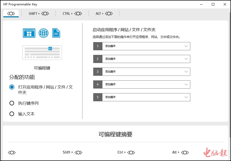
Task: Select the plain programmable key tab
Action: [11, 14]
